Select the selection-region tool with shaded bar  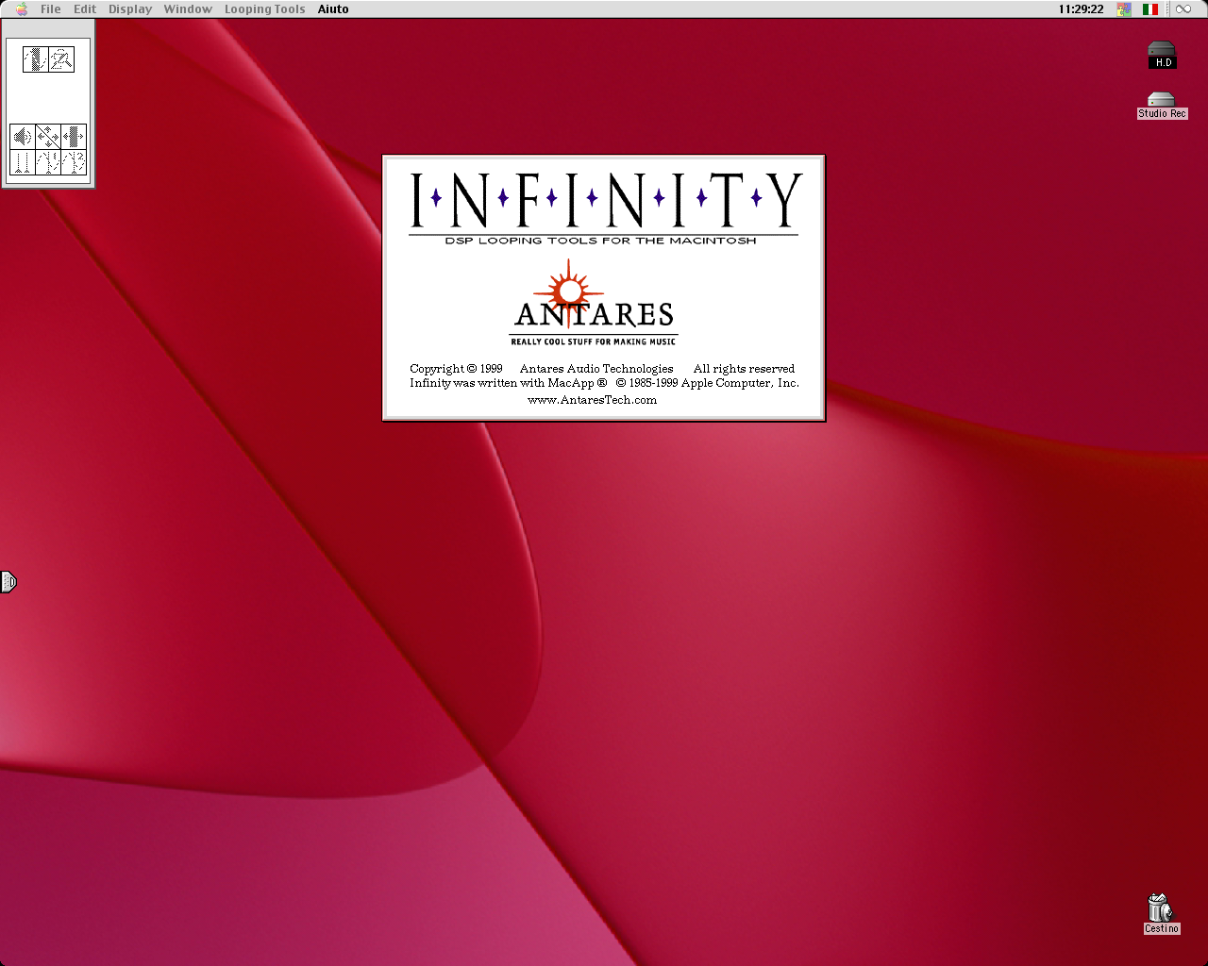pyautogui.click(x=36, y=59)
